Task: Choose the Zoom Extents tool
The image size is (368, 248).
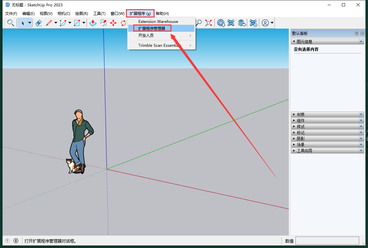Action: tap(209, 23)
